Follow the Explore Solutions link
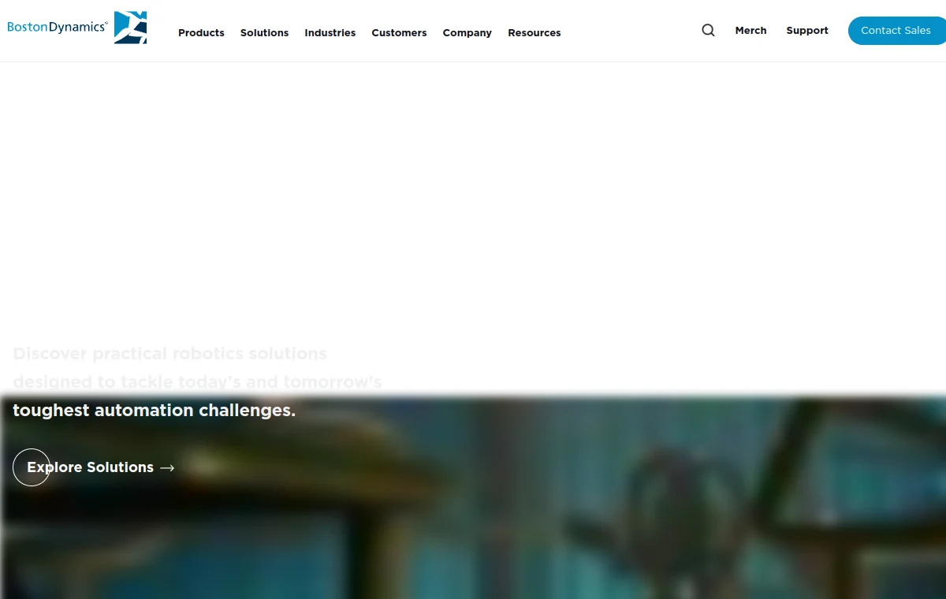Image resolution: width=946 pixels, height=599 pixels. (94, 467)
